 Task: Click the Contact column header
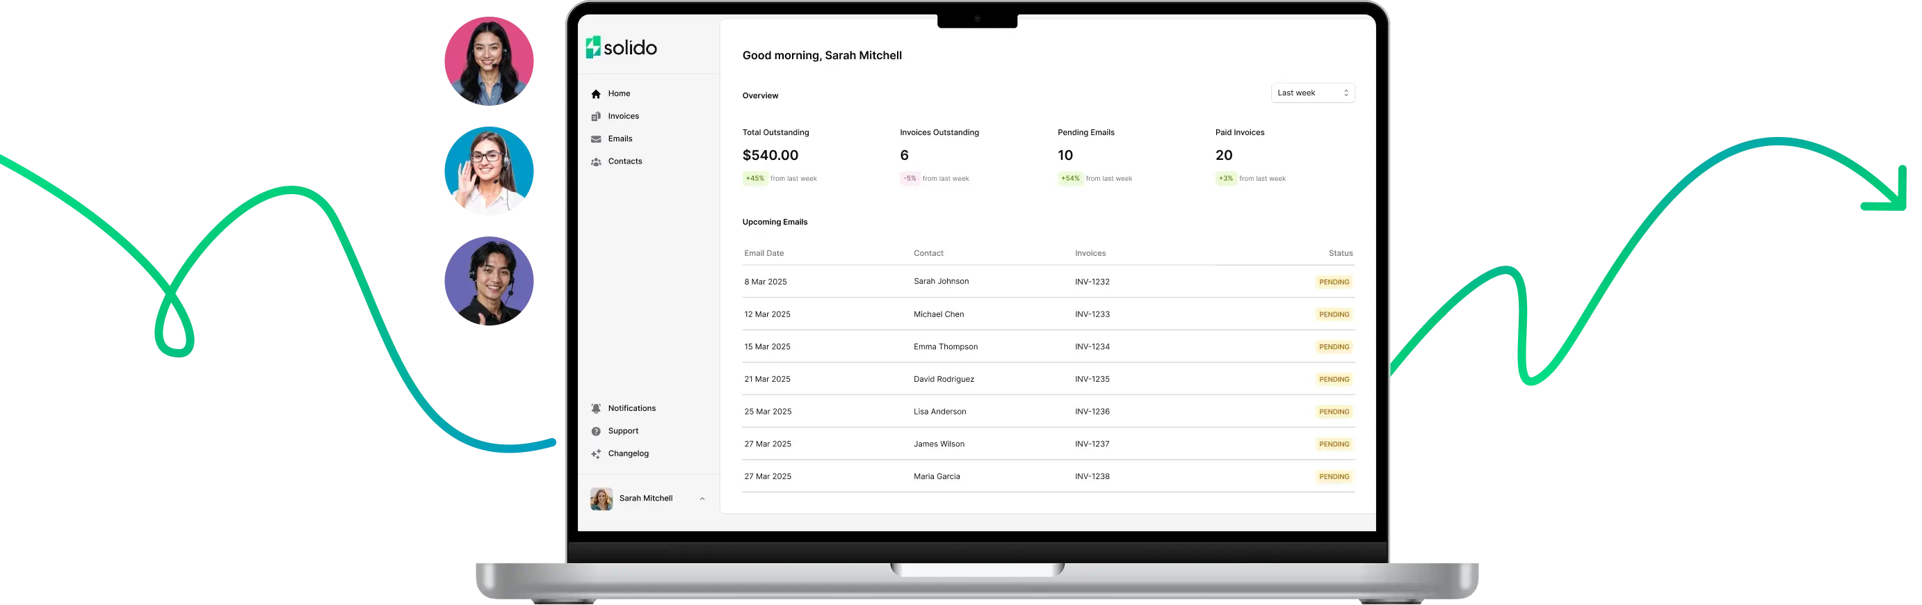(x=928, y=254)
